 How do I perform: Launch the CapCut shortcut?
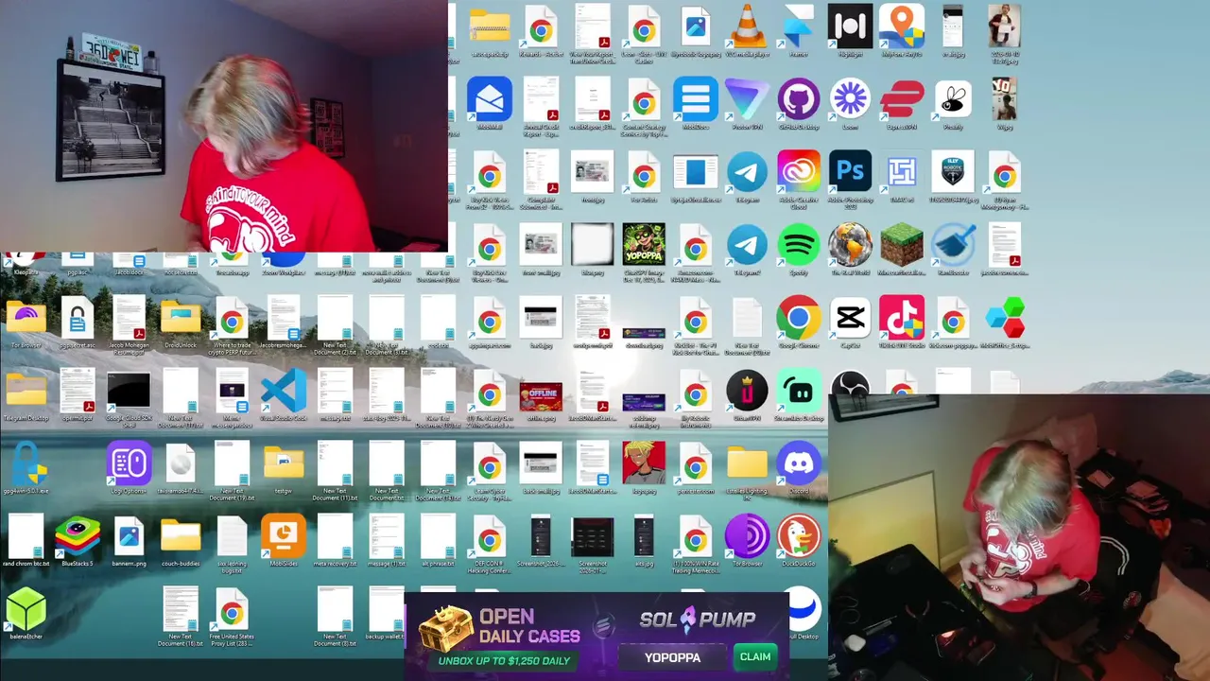[850, 319]
